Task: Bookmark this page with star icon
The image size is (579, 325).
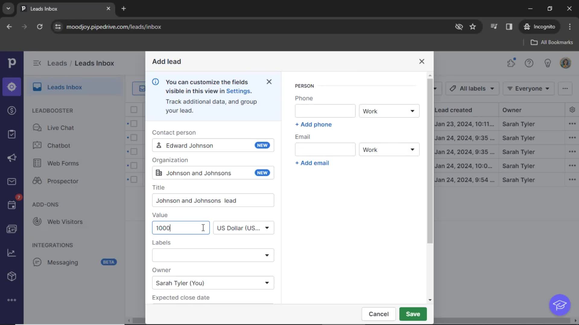Action: [x=473, y=27]
